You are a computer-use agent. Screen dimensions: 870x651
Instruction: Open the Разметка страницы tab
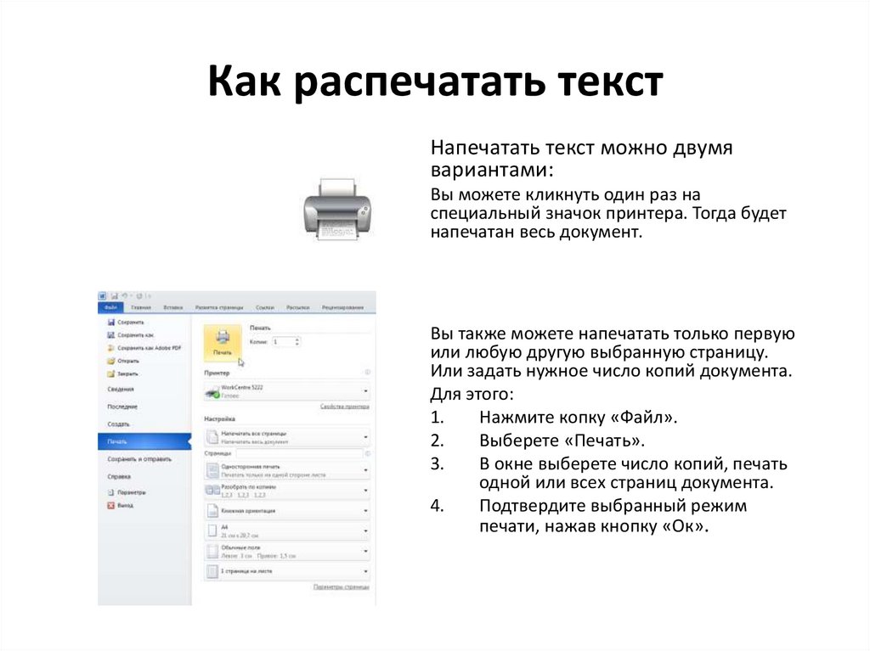(x=219, y=307)
